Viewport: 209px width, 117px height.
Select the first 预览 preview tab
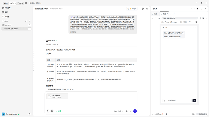click(154, 14)
